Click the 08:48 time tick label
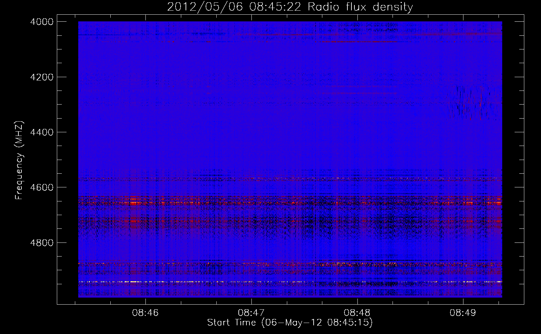Viewport: 541px width, 334px height. pos(357,313)
